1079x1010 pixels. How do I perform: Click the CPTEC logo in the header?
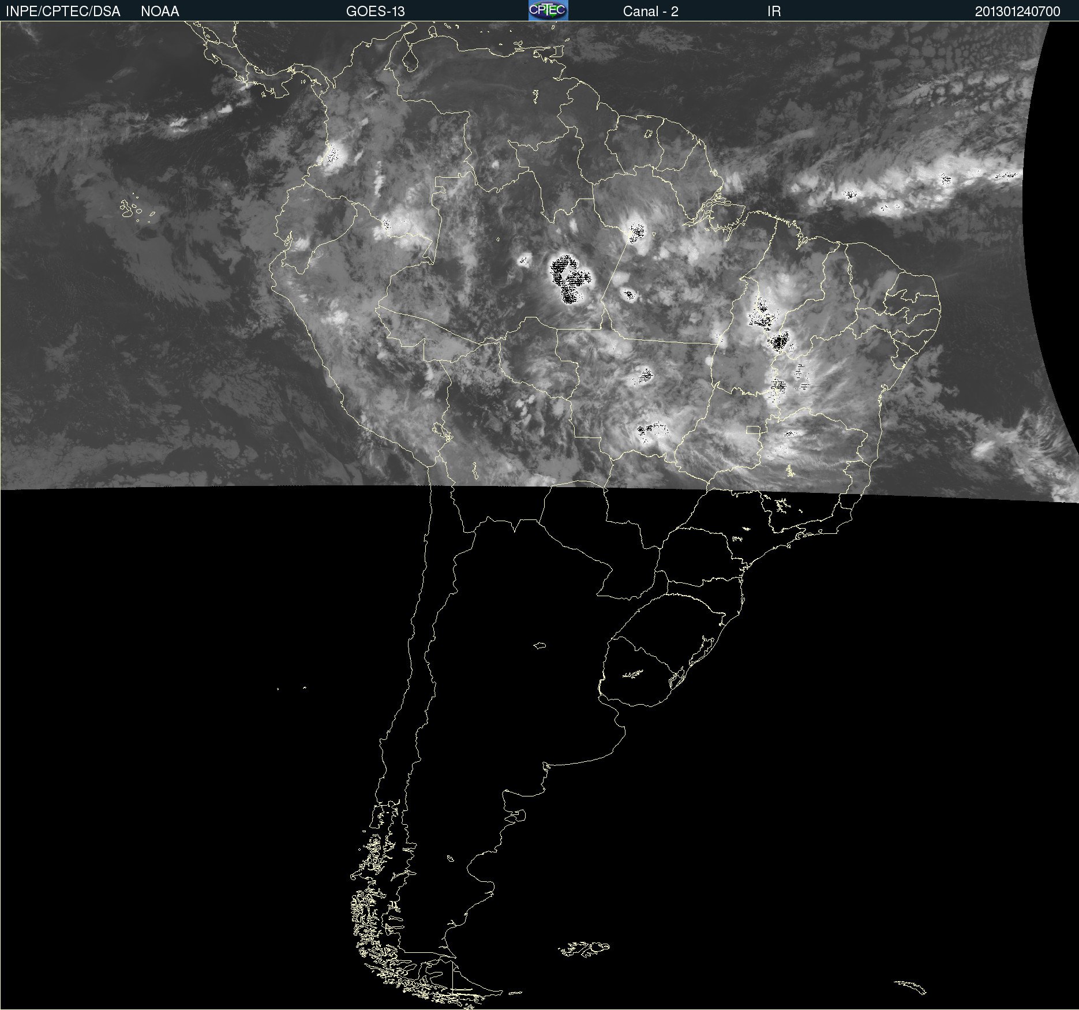[x=548, y=10]
